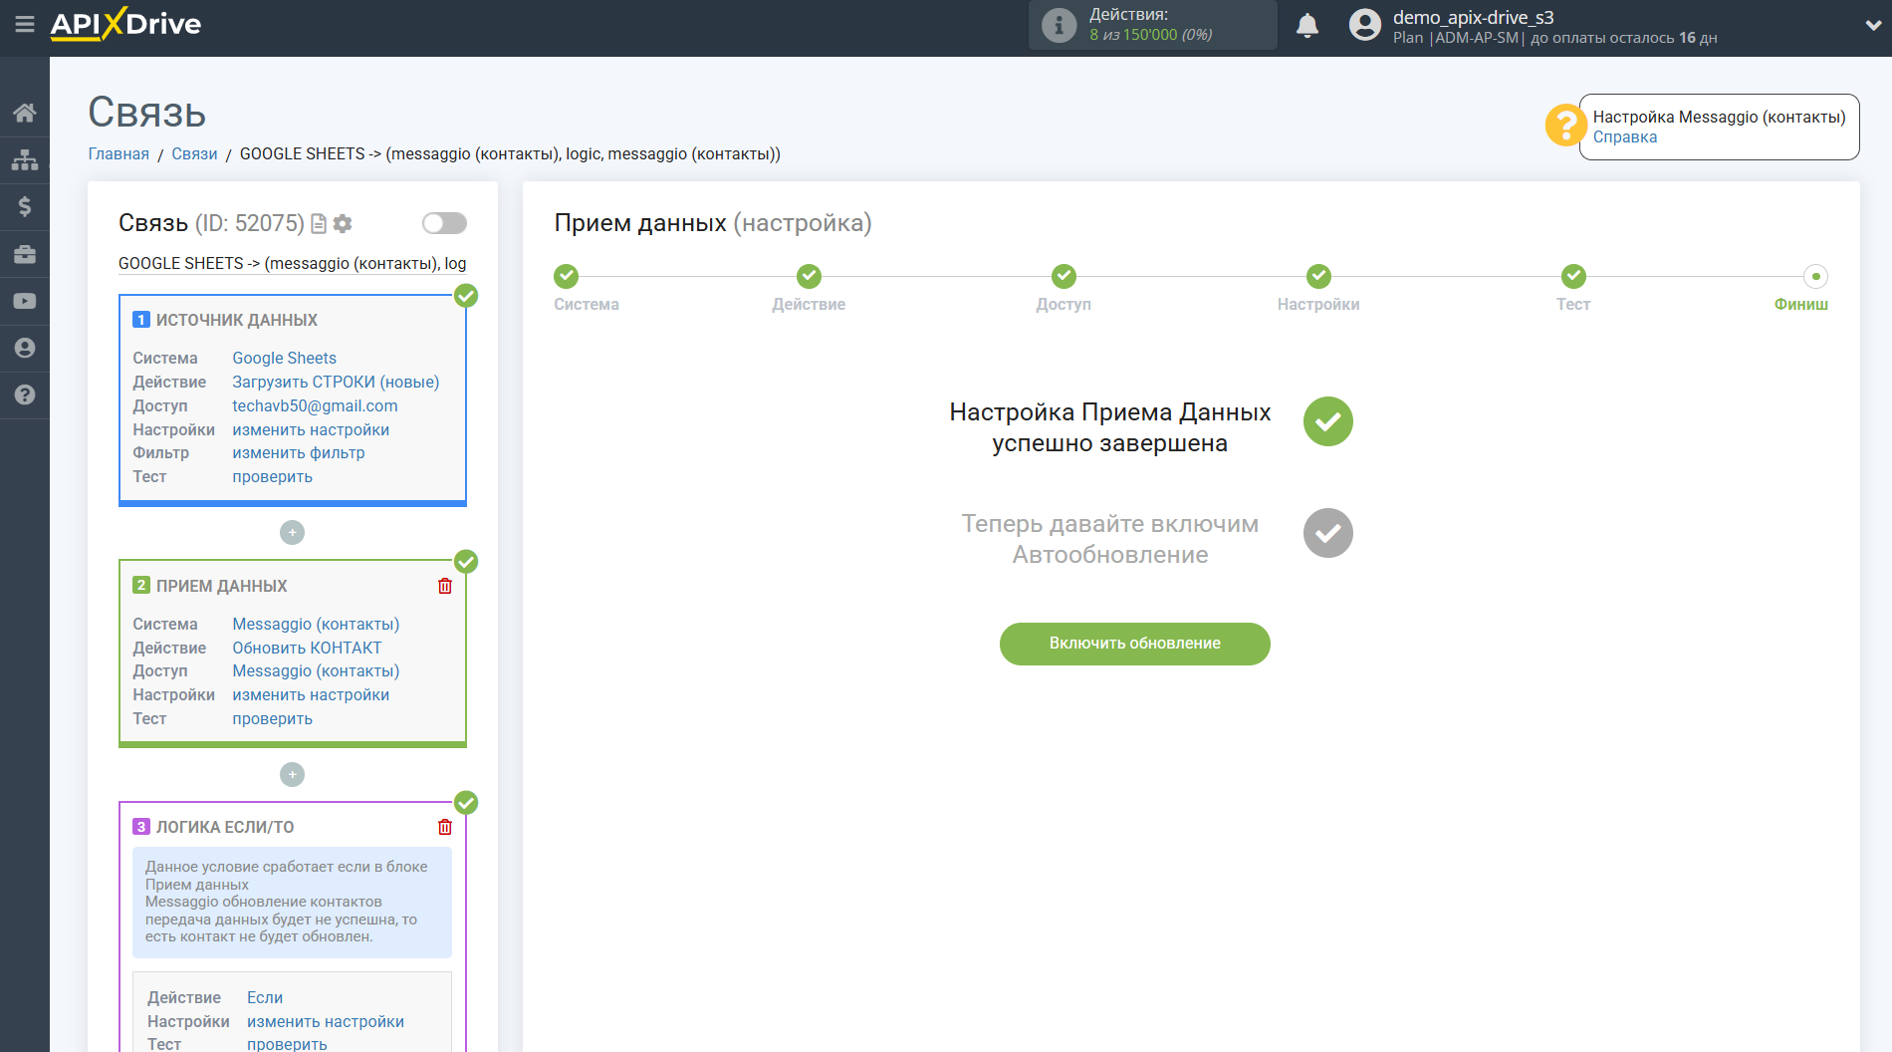Open the video tutorials icon in the sidebar

pyautogui.click(x=25, y=301)
